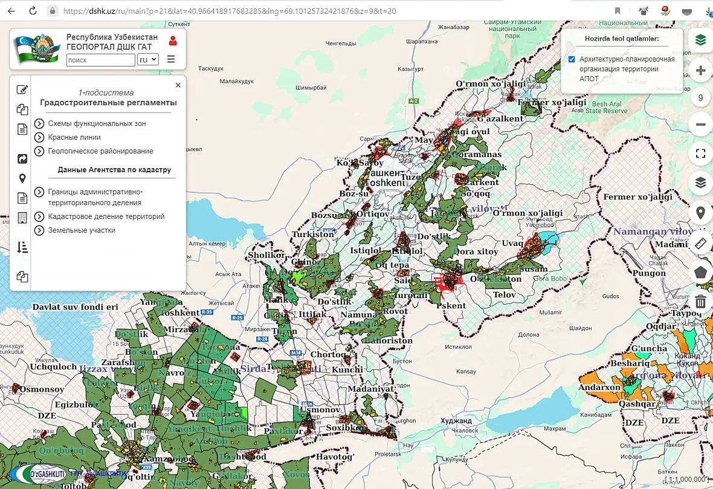Select the ruler measurement tool
The width and height of the screenshot is (713, 489).
click(701, 244)
